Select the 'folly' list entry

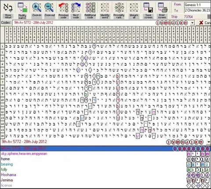click(x=4, y=170)
